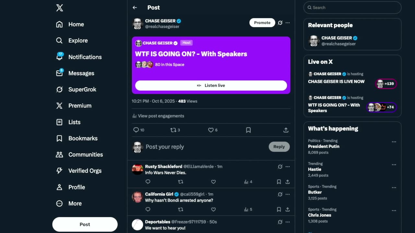Share the main post via share icon
Image resolution: width=415 pixels, height=233 pixels.
pos(286,130)
